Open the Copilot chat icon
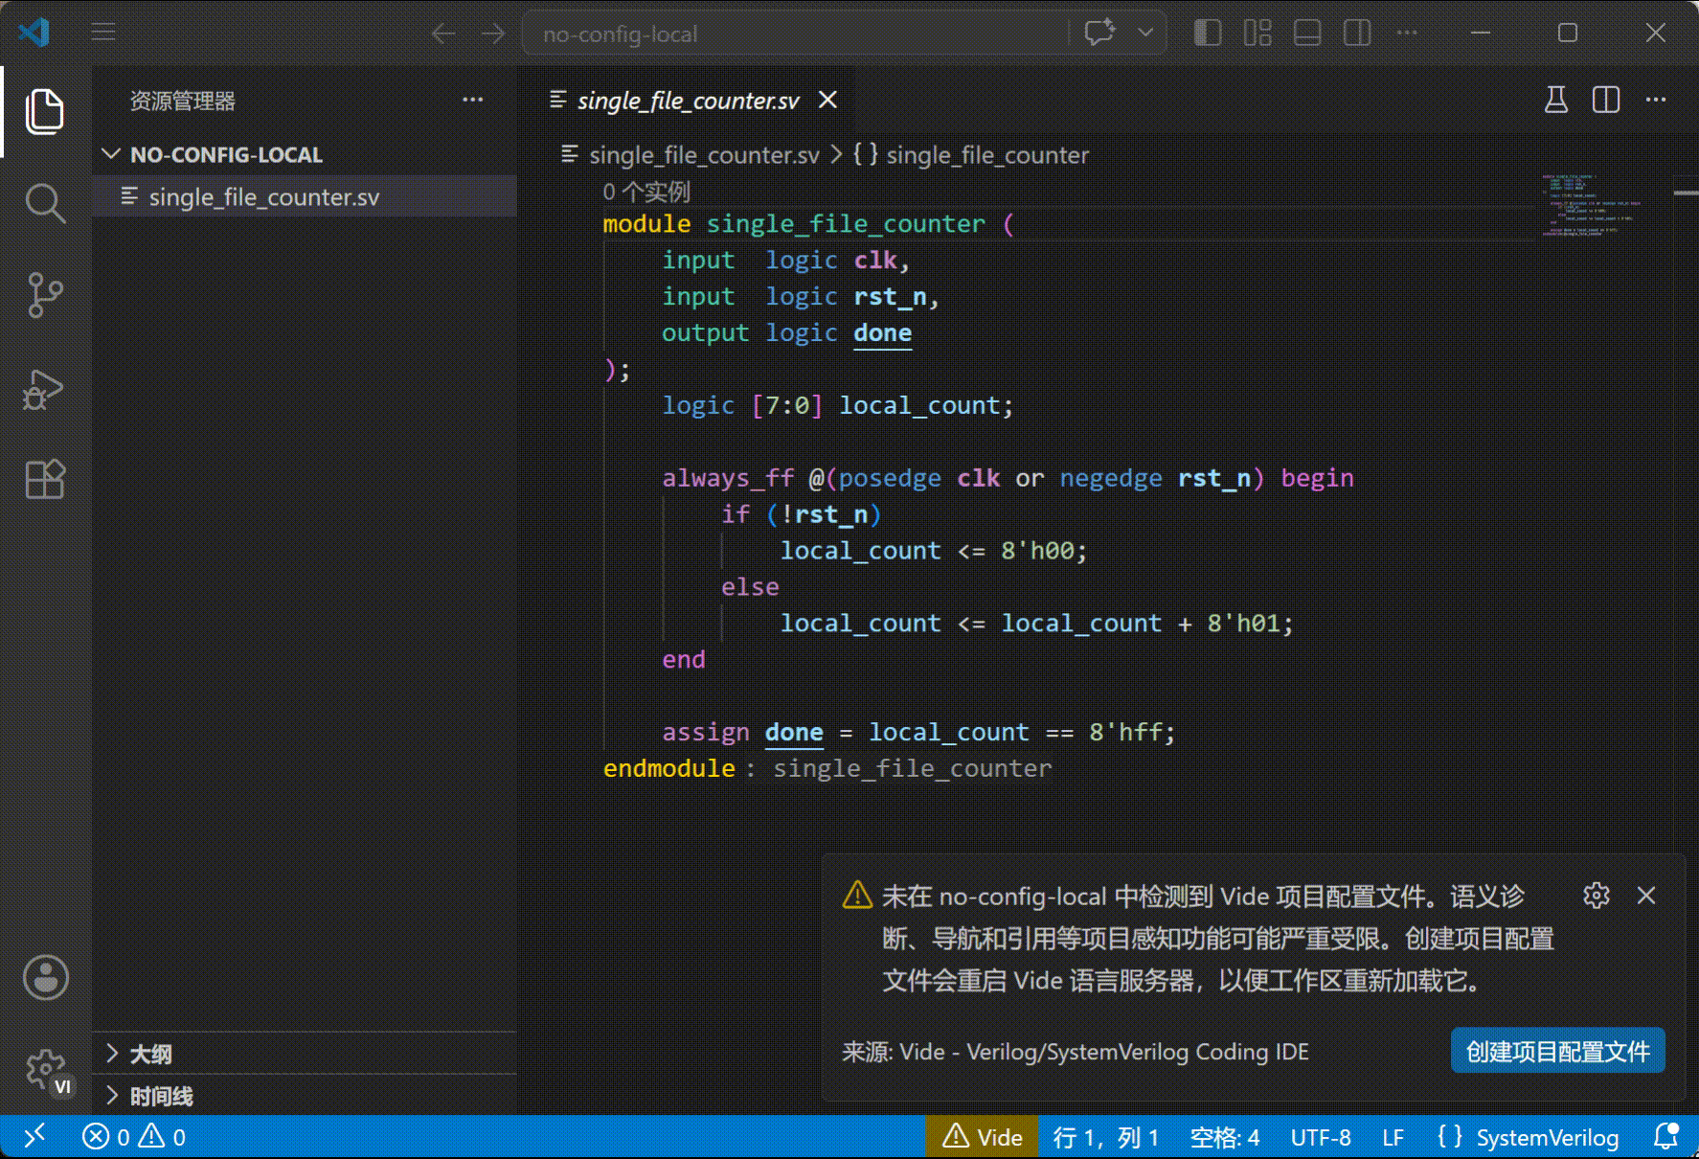 coord(1099,33)
